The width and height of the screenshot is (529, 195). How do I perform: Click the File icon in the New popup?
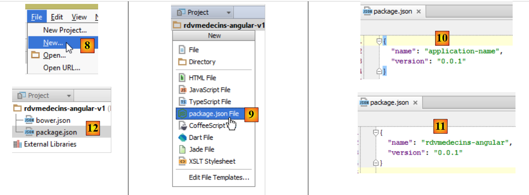(182, 50)
